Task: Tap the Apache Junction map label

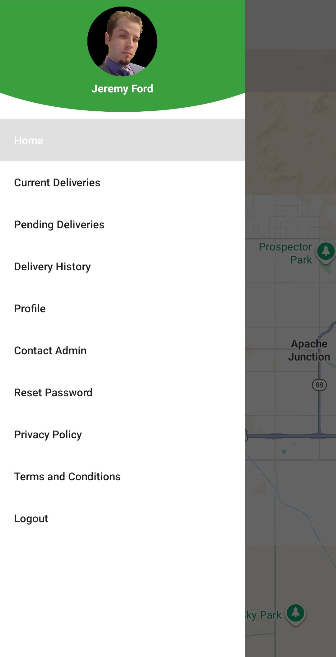Action: click(309, 350)
